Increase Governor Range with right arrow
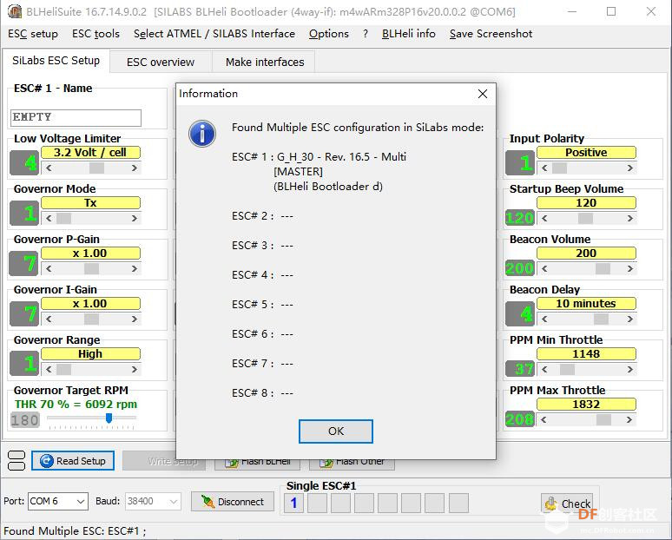 135,369
